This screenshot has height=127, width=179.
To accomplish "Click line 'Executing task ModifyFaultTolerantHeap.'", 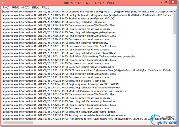I will point(60,53).
